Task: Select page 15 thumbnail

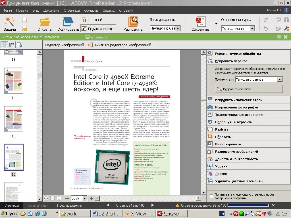Action: pyautogui.click(x=14, y=119)
